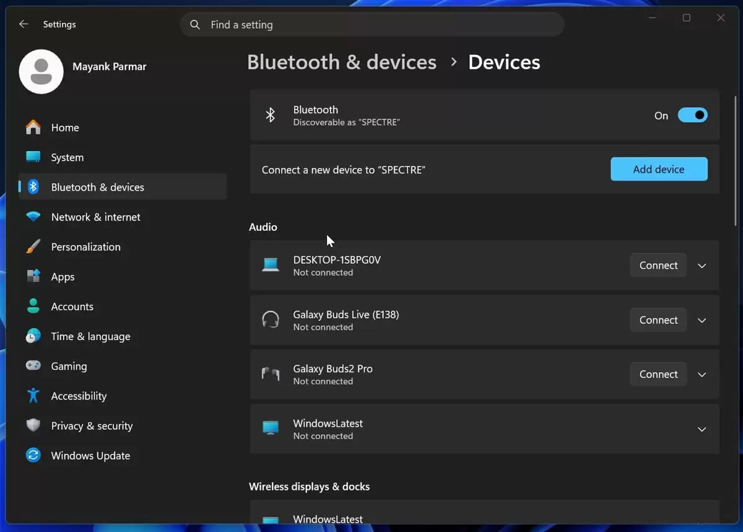Viewport: 743px width, 532px height.
Task: Click the Accessibility figure icon
Action: click(x=33, y=396)
